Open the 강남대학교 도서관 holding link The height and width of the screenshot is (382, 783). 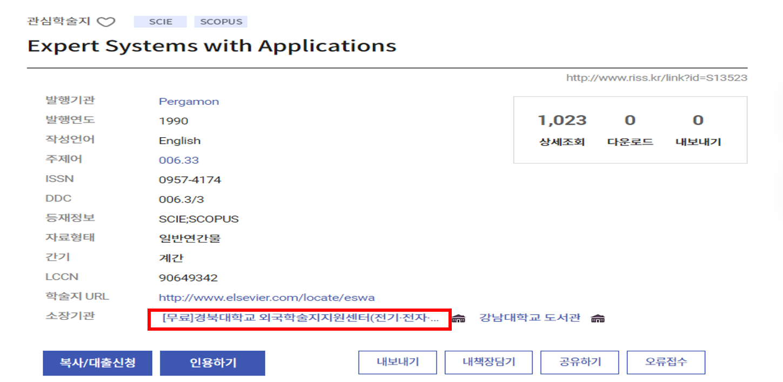tap(530, 318)
